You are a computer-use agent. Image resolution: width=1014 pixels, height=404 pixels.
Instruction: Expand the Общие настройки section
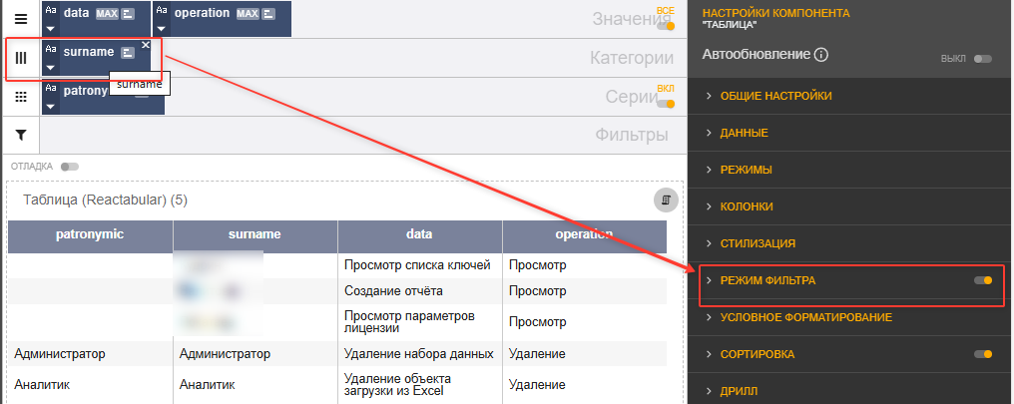(775, 96)
